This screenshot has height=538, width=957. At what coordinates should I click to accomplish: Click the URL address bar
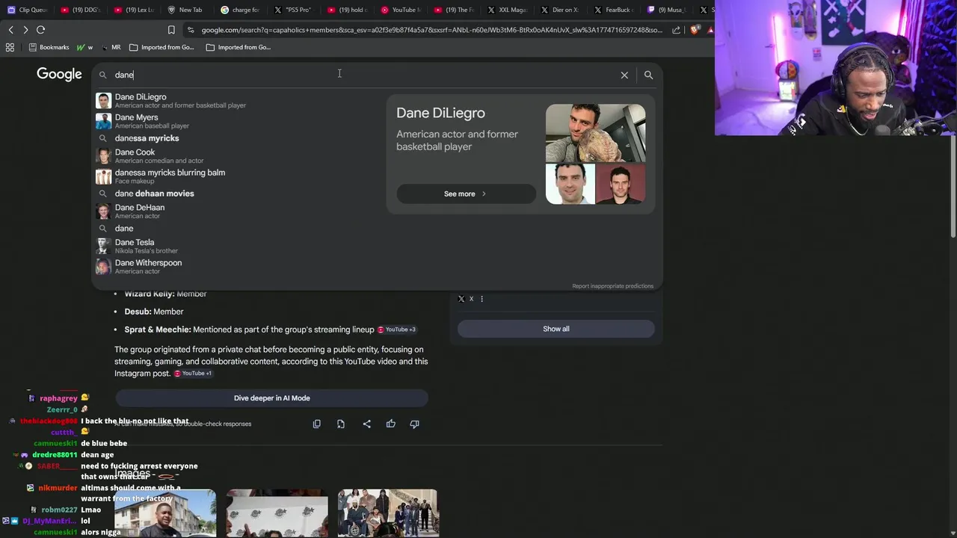tap(431, 30)
